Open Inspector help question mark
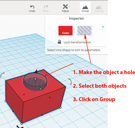Screen dimensions: 135x128 coord(103,27)
